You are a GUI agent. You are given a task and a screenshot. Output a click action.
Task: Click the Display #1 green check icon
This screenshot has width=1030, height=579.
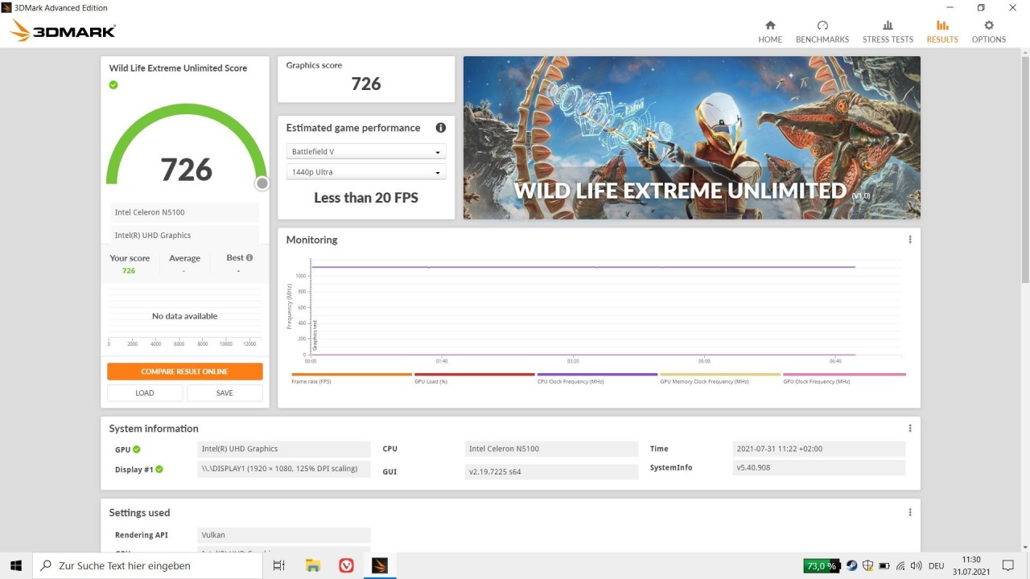[x=159, y=470]
